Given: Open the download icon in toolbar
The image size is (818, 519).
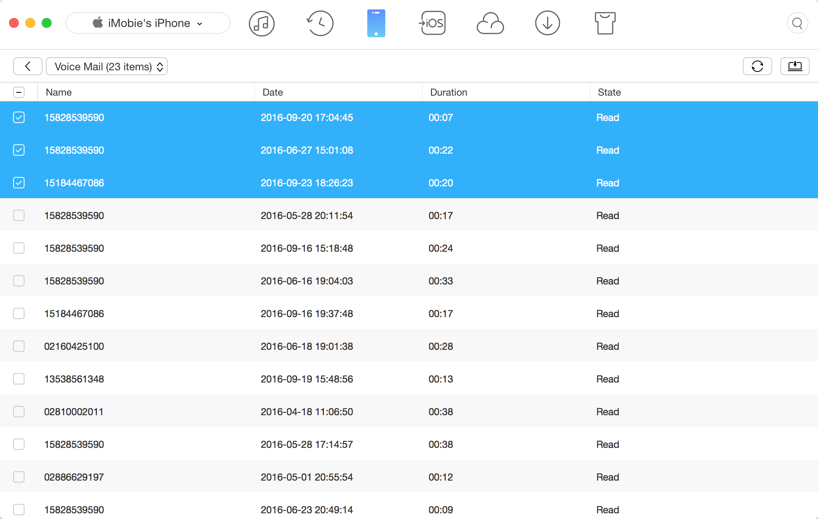Looking at the screenshot, I should click(547, 23).
